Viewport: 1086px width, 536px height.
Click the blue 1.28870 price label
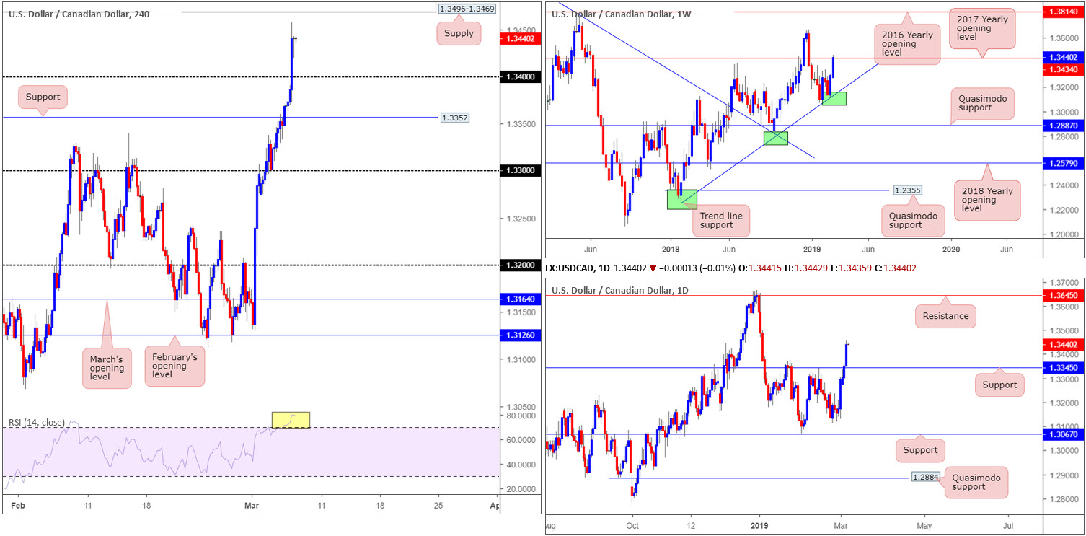[x=1064, y=126]
